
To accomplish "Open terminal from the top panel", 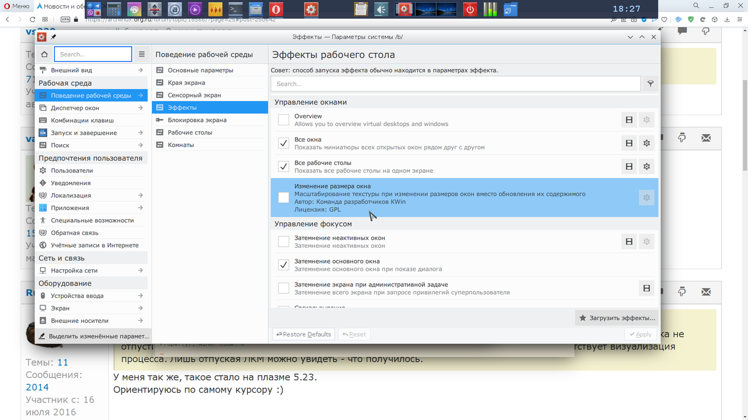I will tap(235, 9).
